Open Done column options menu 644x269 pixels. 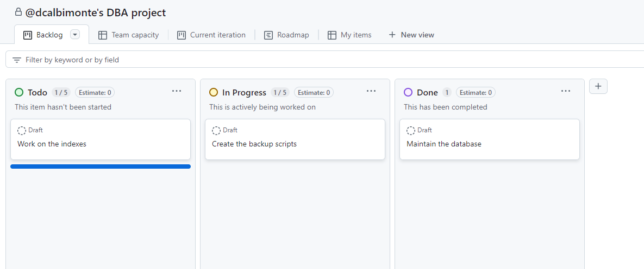pos(566,91)
